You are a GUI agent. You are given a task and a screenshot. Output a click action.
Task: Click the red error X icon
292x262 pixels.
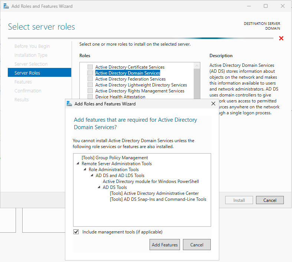pos(281,39)
